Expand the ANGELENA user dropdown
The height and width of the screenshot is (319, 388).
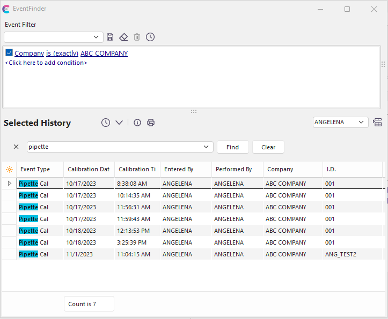pos(362,122)
